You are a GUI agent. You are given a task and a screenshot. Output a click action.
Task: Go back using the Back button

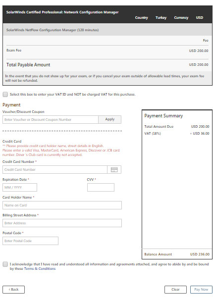(13, 290)
